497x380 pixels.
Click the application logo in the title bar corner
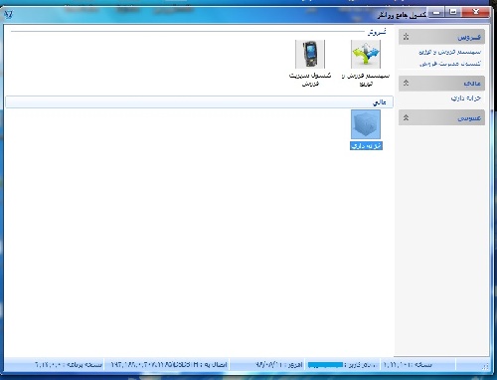(8, 14)
